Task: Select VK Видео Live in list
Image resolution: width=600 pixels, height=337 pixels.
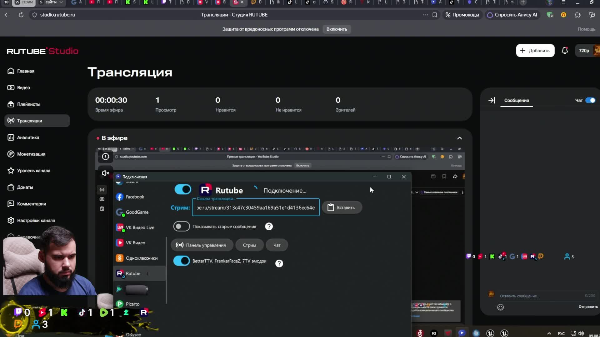Action: point(139,227)
